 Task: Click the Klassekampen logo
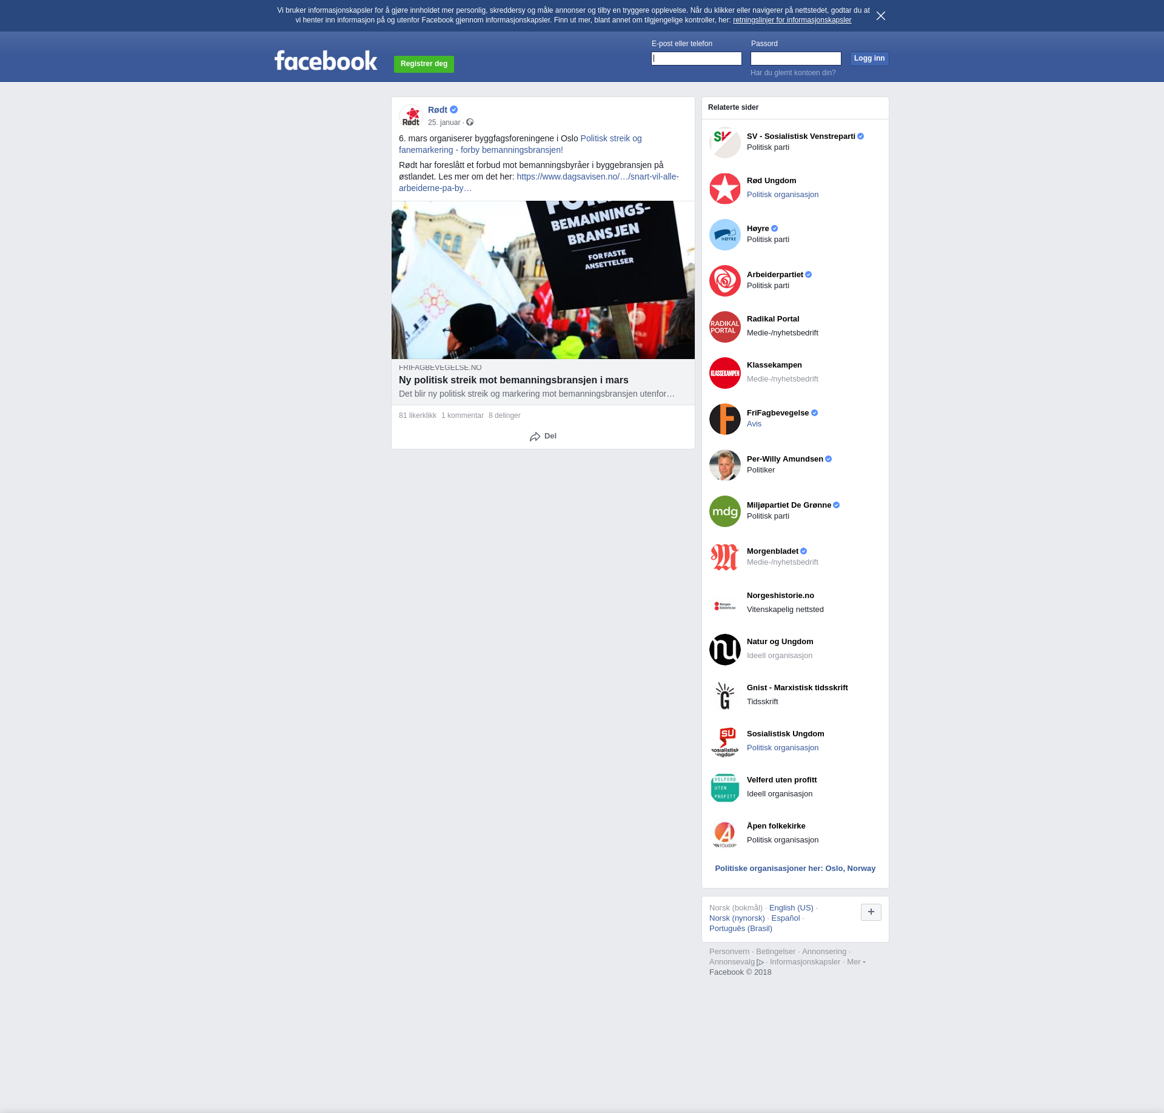(725, 373)
